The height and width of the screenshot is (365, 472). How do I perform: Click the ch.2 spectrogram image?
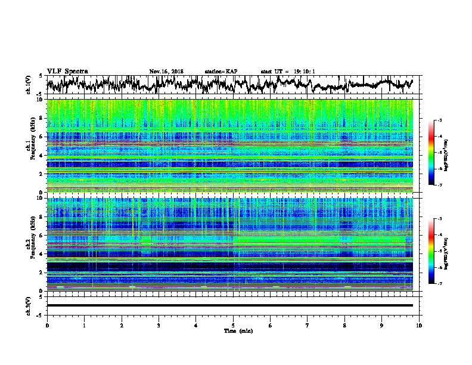[229, 245]
